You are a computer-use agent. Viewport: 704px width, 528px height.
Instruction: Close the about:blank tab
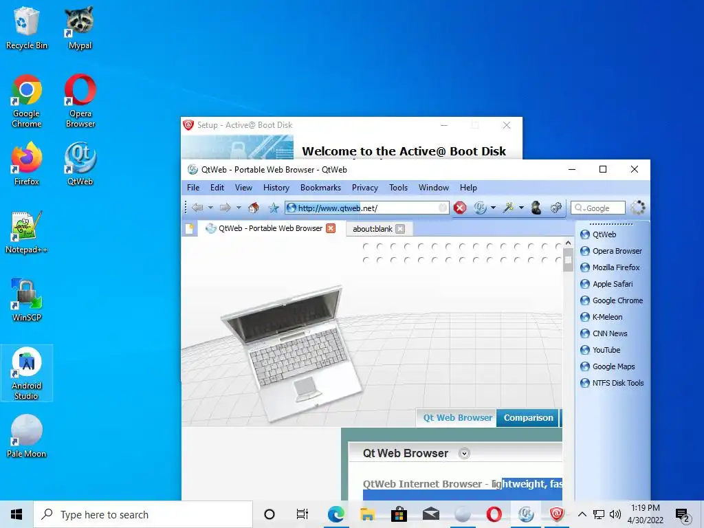400,229
